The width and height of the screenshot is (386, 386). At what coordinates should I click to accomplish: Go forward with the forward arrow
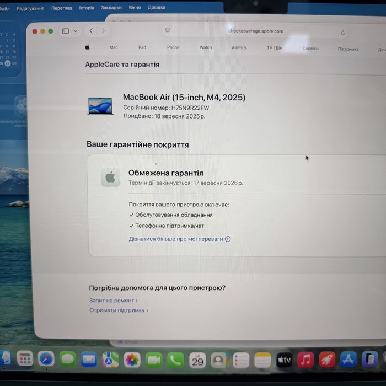pos(103,31)
